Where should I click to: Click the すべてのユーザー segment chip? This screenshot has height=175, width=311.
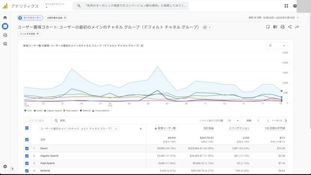tap(30, 18)
